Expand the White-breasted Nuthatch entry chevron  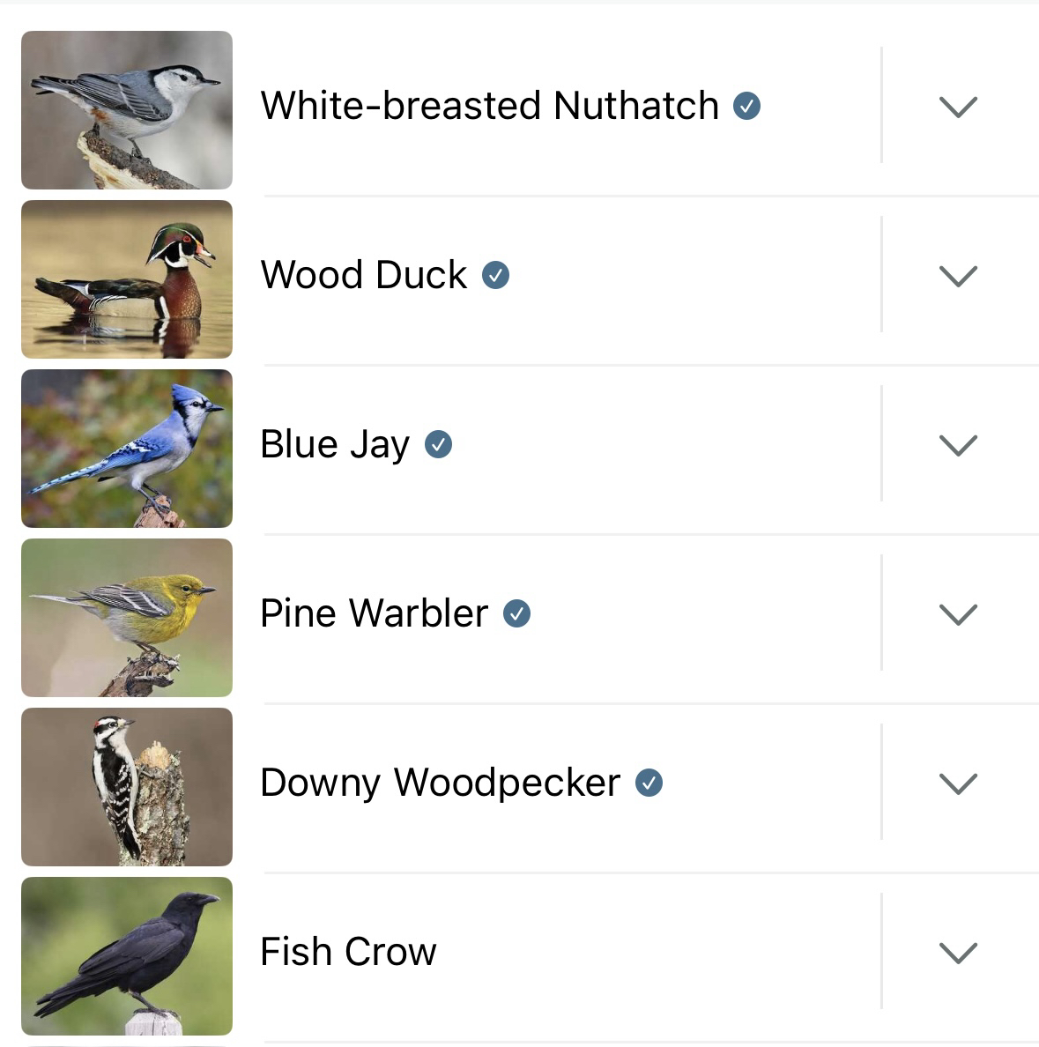coord(958,108)
